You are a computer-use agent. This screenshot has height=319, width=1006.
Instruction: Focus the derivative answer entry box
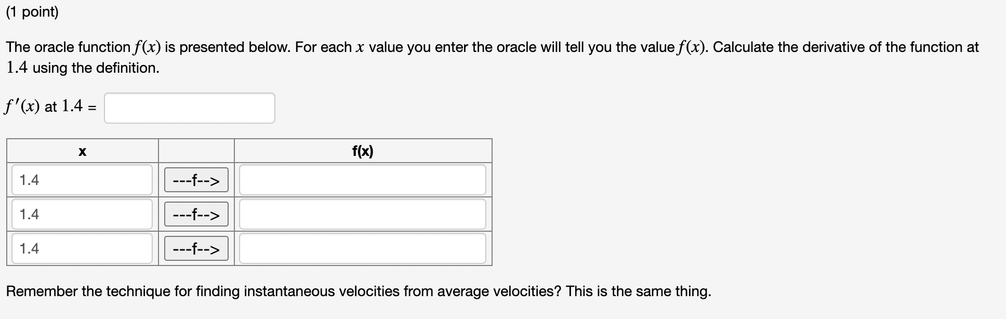(x=189, y=108)
